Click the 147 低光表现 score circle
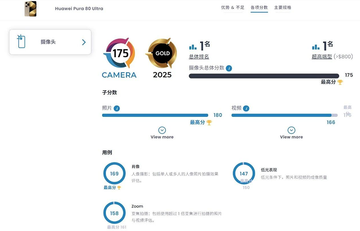This screenshot has width=360, height=231. click(x=244, y=174)
